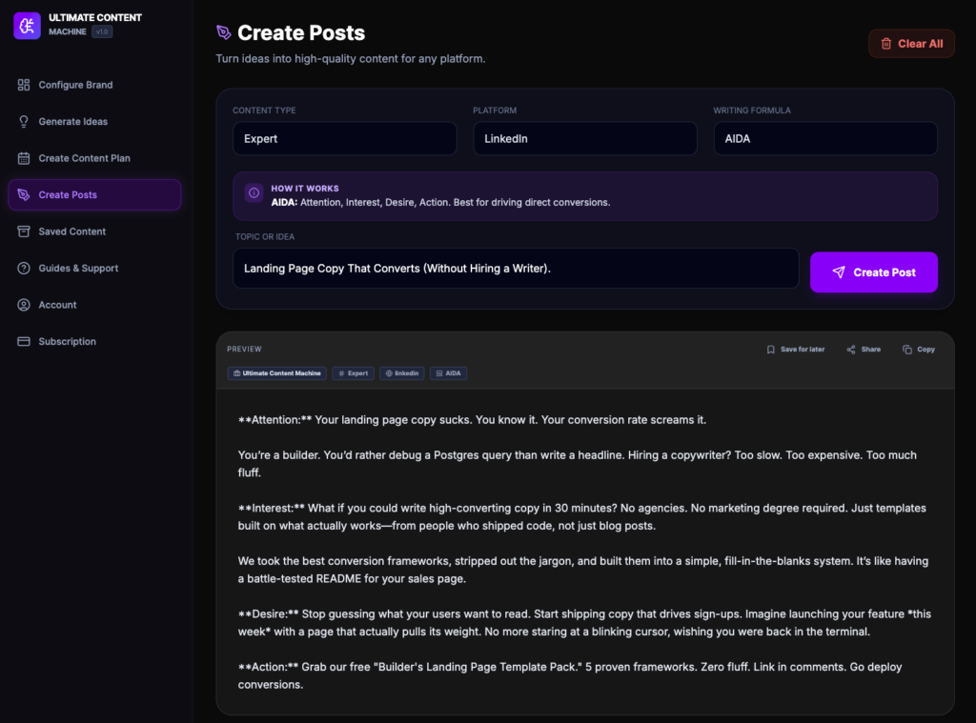
Task: Click the Guides & Support help icon
Action: [24, 269]
